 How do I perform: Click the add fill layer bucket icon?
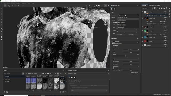(160, 8)
